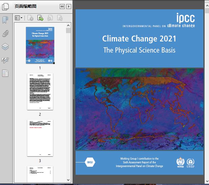Click 'The Physical Science Basis' subtitle
The image size is (209, 185).
tap(139, 50)
